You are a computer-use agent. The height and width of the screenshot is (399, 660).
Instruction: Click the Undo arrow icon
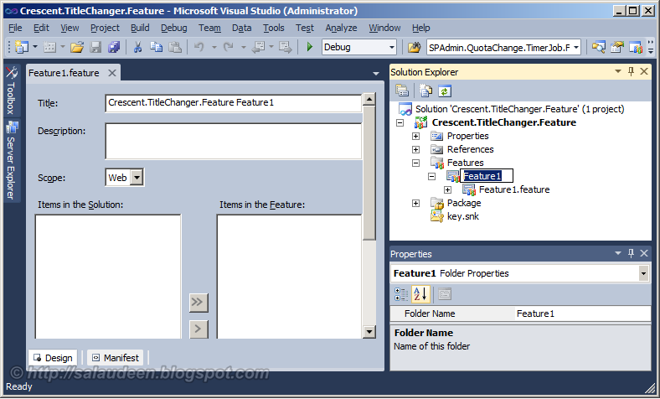pyautogui.click(x=199, y=47)
